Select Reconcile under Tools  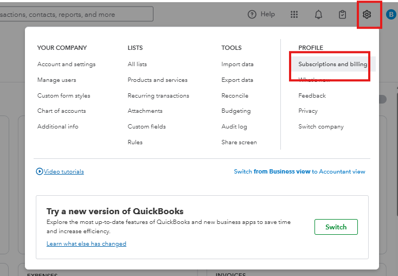235,95
